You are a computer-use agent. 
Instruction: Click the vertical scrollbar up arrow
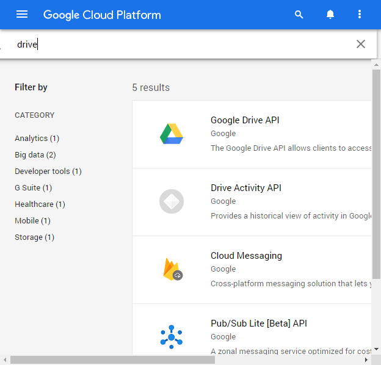376,65
